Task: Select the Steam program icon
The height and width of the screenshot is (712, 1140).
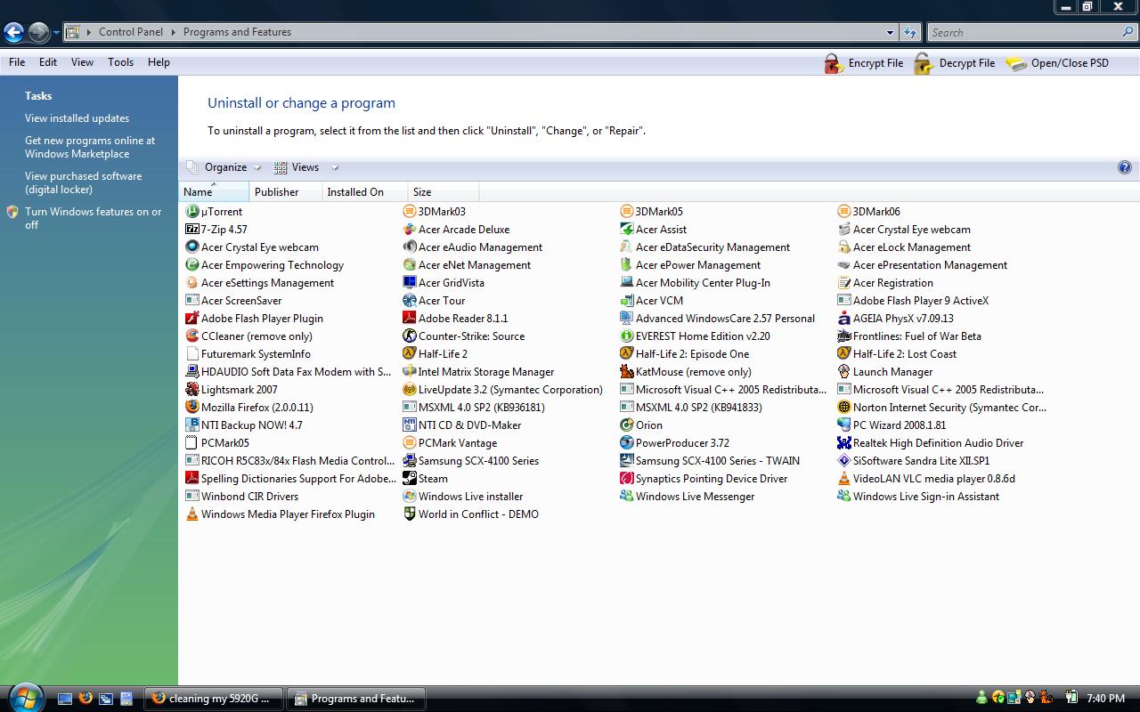Action: click(409, 479)
